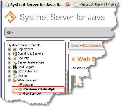Open the Web Service breadcrumb link
The image size is (122, 110).
[x=93, y=45]
